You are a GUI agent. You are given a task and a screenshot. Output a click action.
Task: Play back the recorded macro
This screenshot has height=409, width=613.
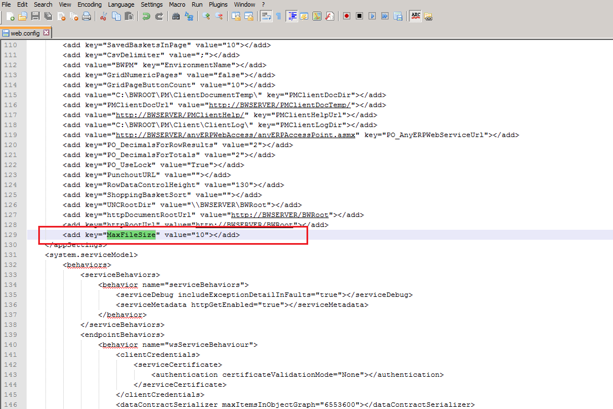(x=372, y=17)
